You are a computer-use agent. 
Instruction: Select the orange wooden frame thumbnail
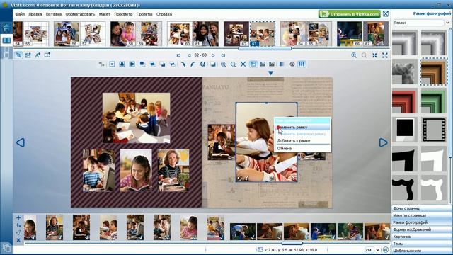tap(433, 72)
